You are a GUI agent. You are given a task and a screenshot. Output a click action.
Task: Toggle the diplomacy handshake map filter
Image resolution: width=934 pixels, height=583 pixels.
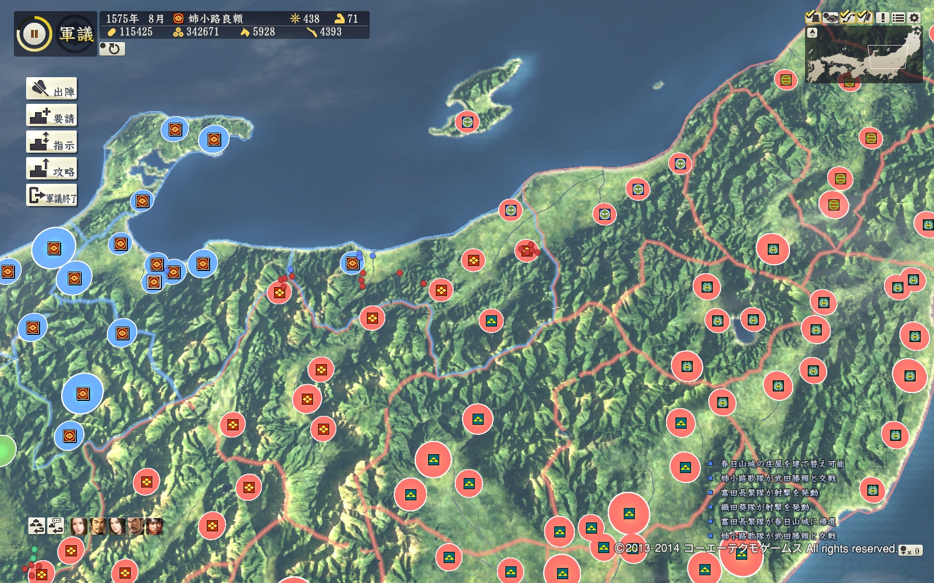(830, 17)
